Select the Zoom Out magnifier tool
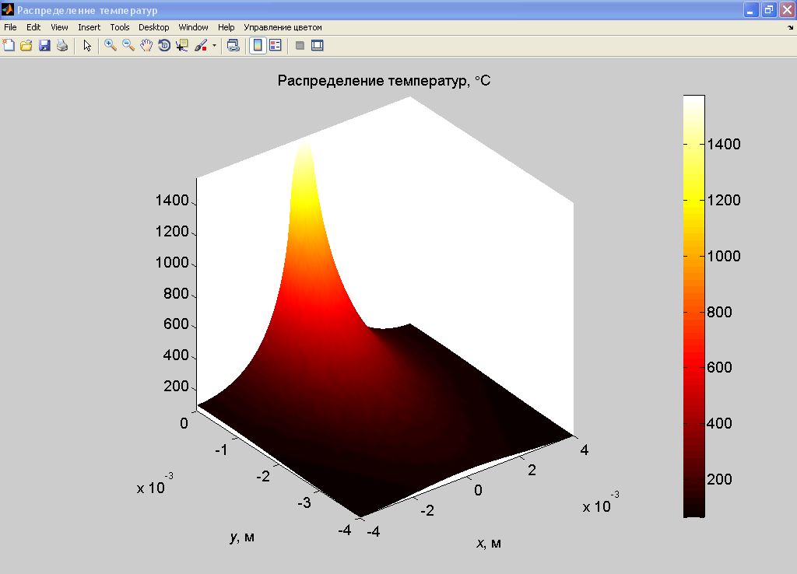The image size is (797, 574). [x=128, y=46]
